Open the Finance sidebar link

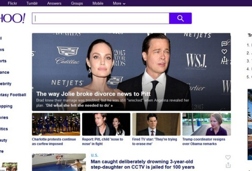click(x=5, y=72)
